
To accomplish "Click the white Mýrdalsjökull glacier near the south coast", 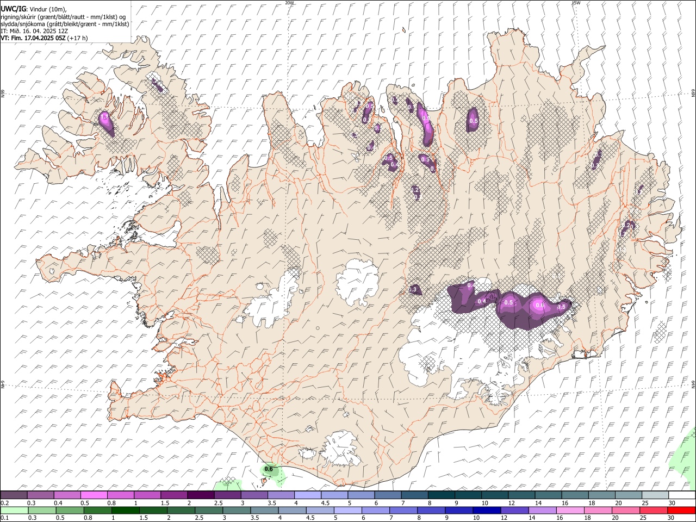I will click(340, 449).
